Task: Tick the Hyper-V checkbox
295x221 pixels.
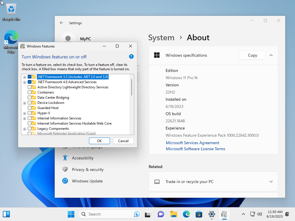Action: [30, 113]
